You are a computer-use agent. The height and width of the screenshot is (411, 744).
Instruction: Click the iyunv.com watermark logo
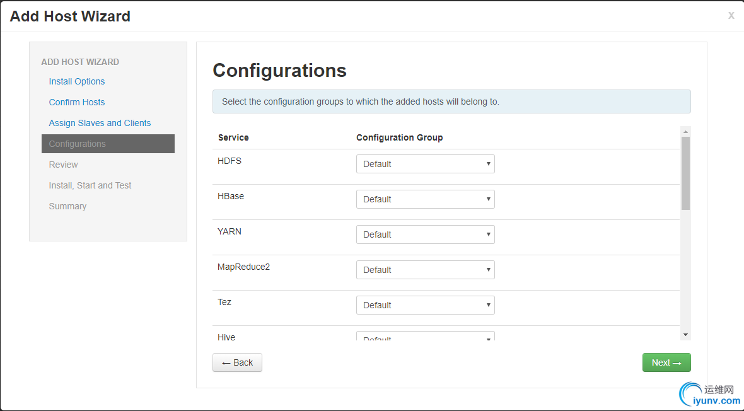709,395
